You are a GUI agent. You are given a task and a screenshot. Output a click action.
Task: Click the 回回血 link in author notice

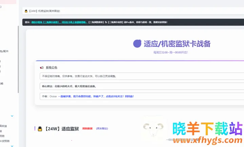[x=129, y=96]
